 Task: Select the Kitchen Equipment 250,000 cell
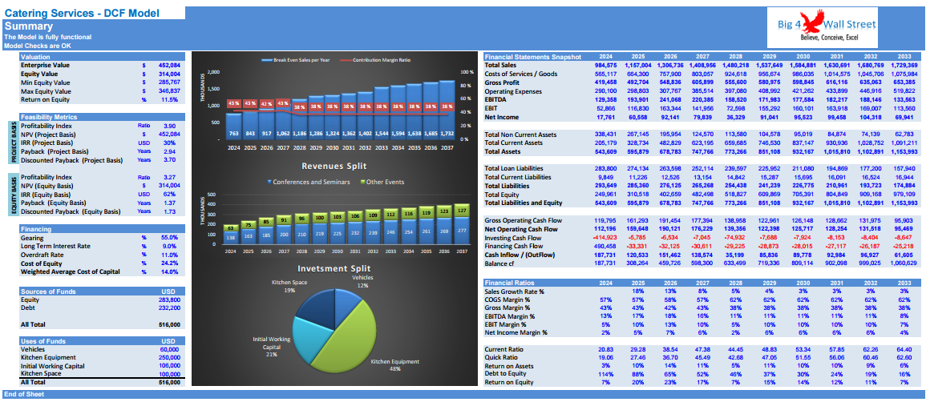(x=169, y=358)
